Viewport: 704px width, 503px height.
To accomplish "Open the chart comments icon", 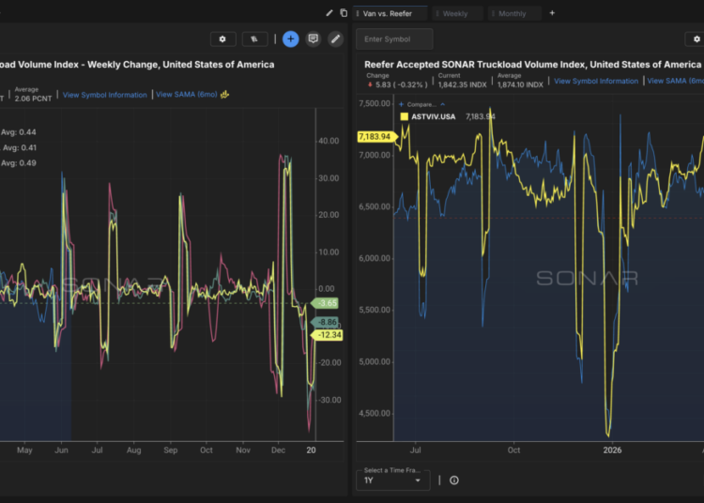I will pos(313,39).
